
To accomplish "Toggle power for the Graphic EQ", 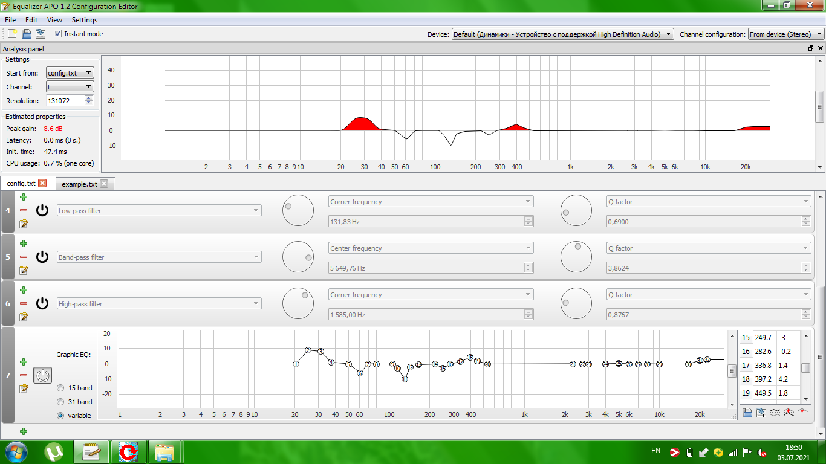I will (42, 375).
